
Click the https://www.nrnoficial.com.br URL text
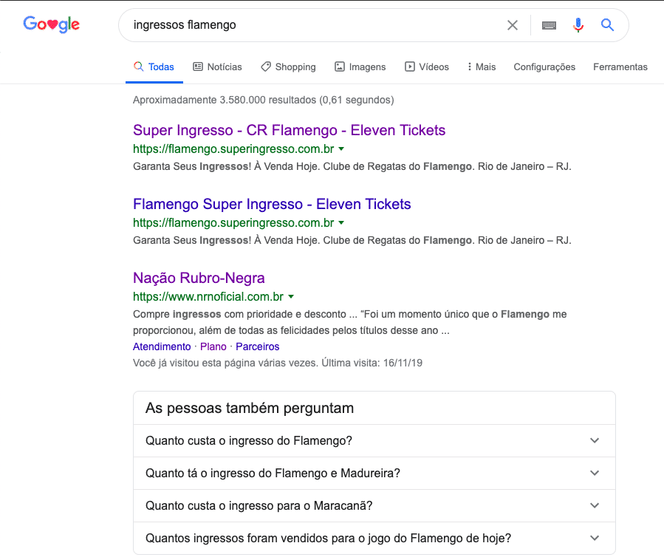click(x=208, y=296)
